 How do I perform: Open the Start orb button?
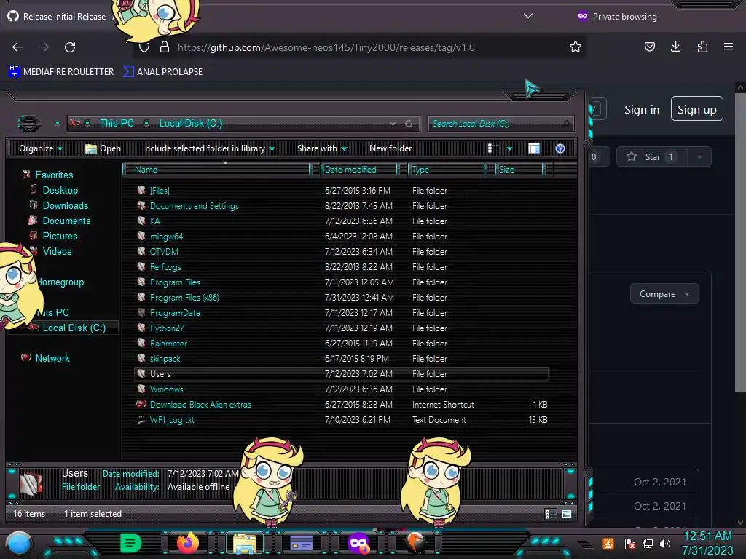point(19,543)
